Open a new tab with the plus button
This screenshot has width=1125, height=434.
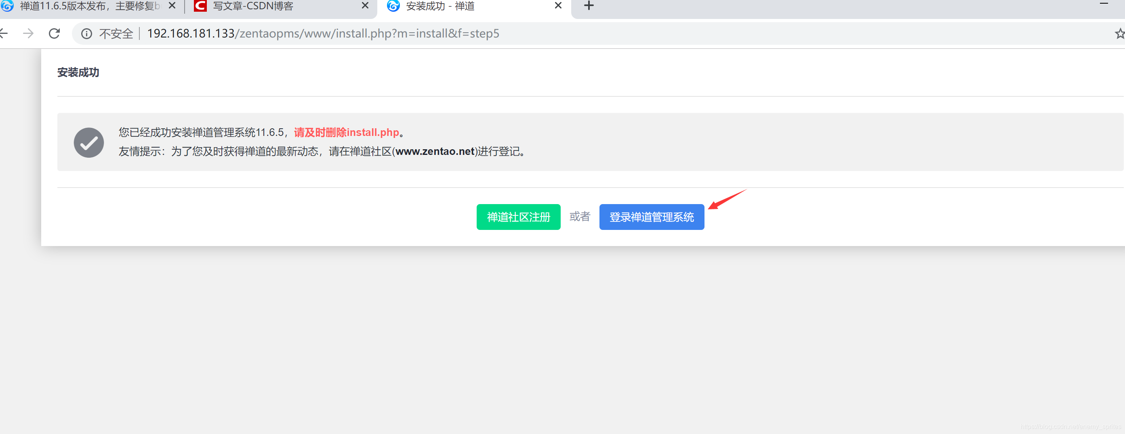coord(589,6)
